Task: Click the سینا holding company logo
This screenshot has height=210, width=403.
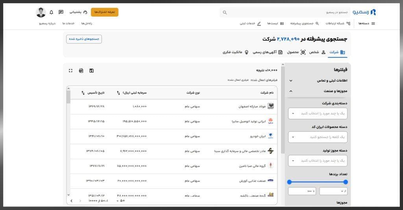Action: (x=271, y=151)
